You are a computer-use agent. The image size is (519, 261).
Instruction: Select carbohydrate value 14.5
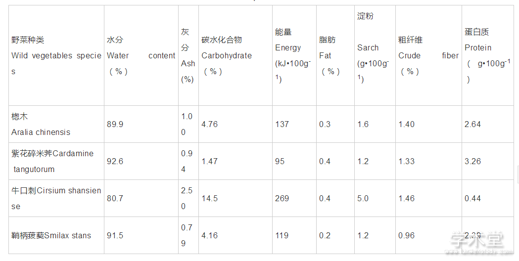tap(209, 199)
